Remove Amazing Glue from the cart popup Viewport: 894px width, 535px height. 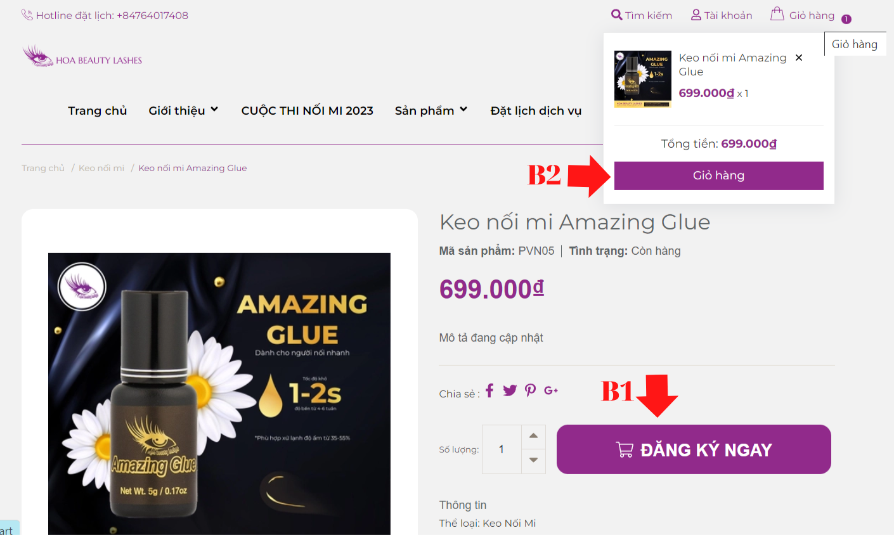(799, 58)
